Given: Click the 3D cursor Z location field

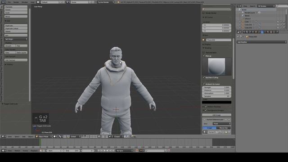Looking at the screenshot, I should point(217,31).
